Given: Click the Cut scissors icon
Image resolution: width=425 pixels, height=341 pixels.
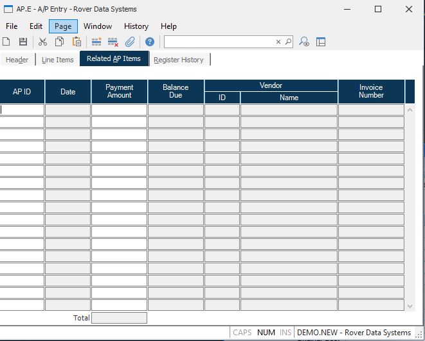Looking at the screenshot, I should click(x=42, y=42).
